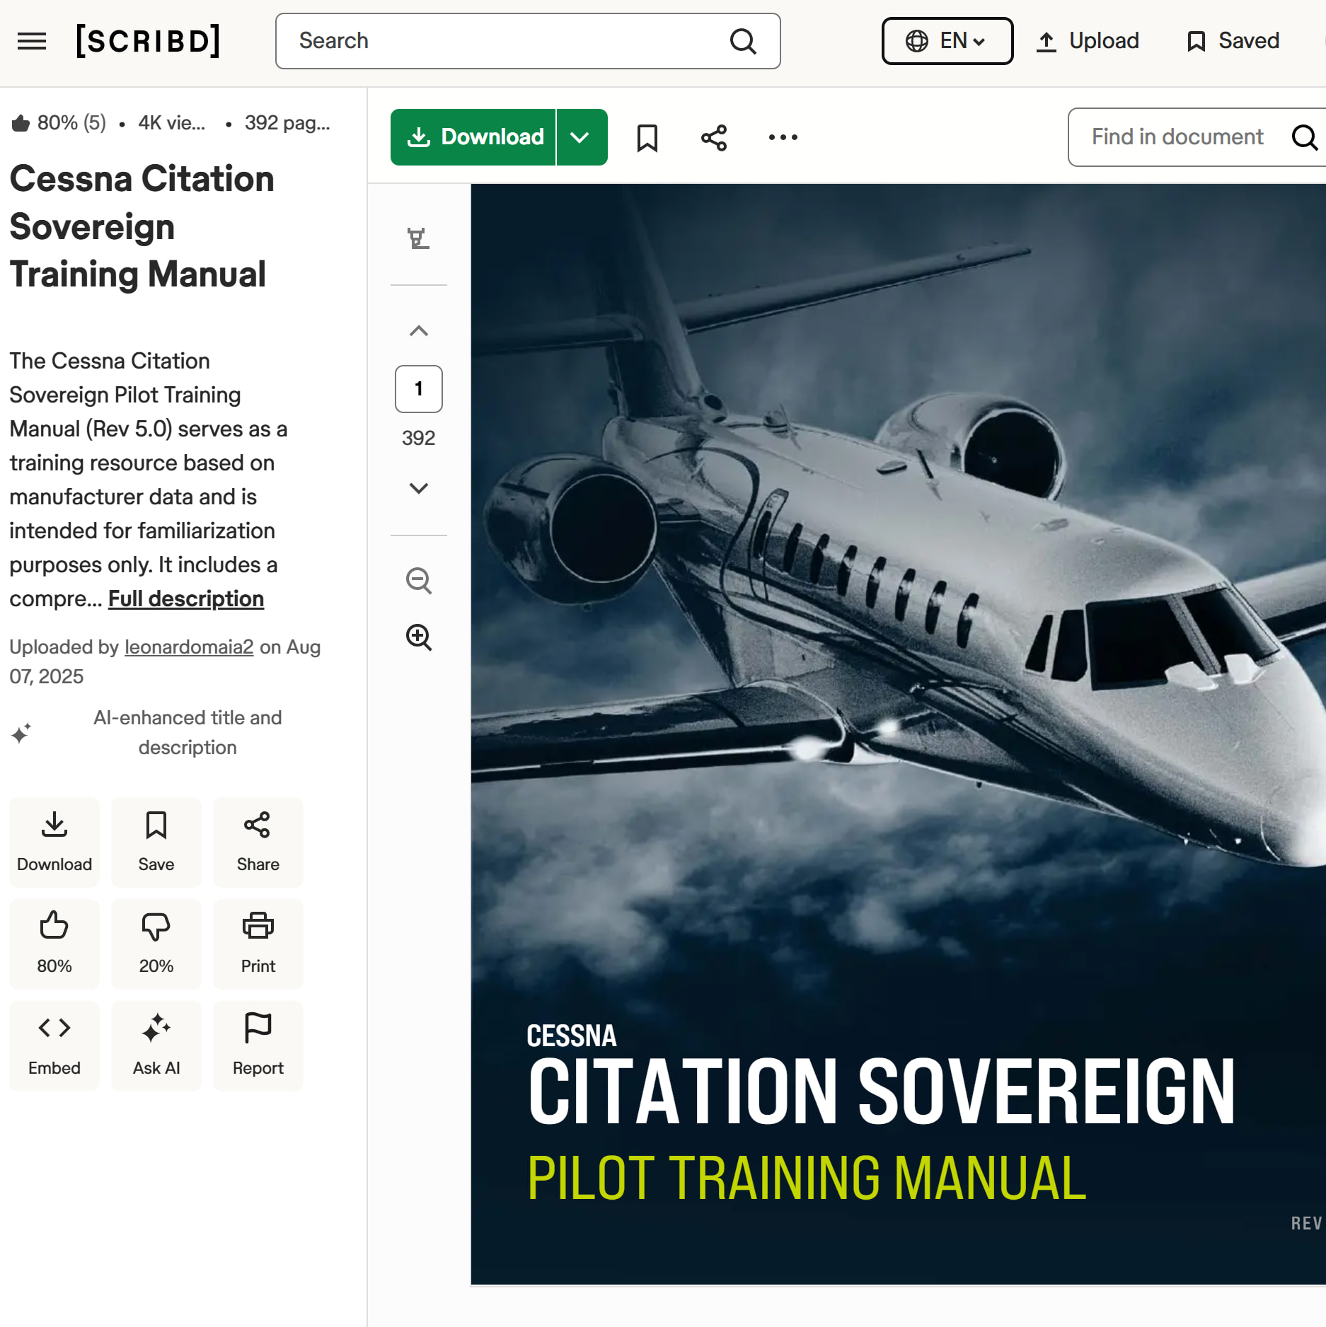
Task: Click the document cover page image
Action: pos(898,734)
